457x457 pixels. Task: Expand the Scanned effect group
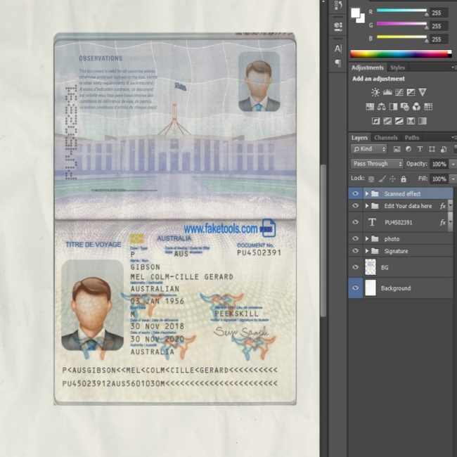(367, 194)
